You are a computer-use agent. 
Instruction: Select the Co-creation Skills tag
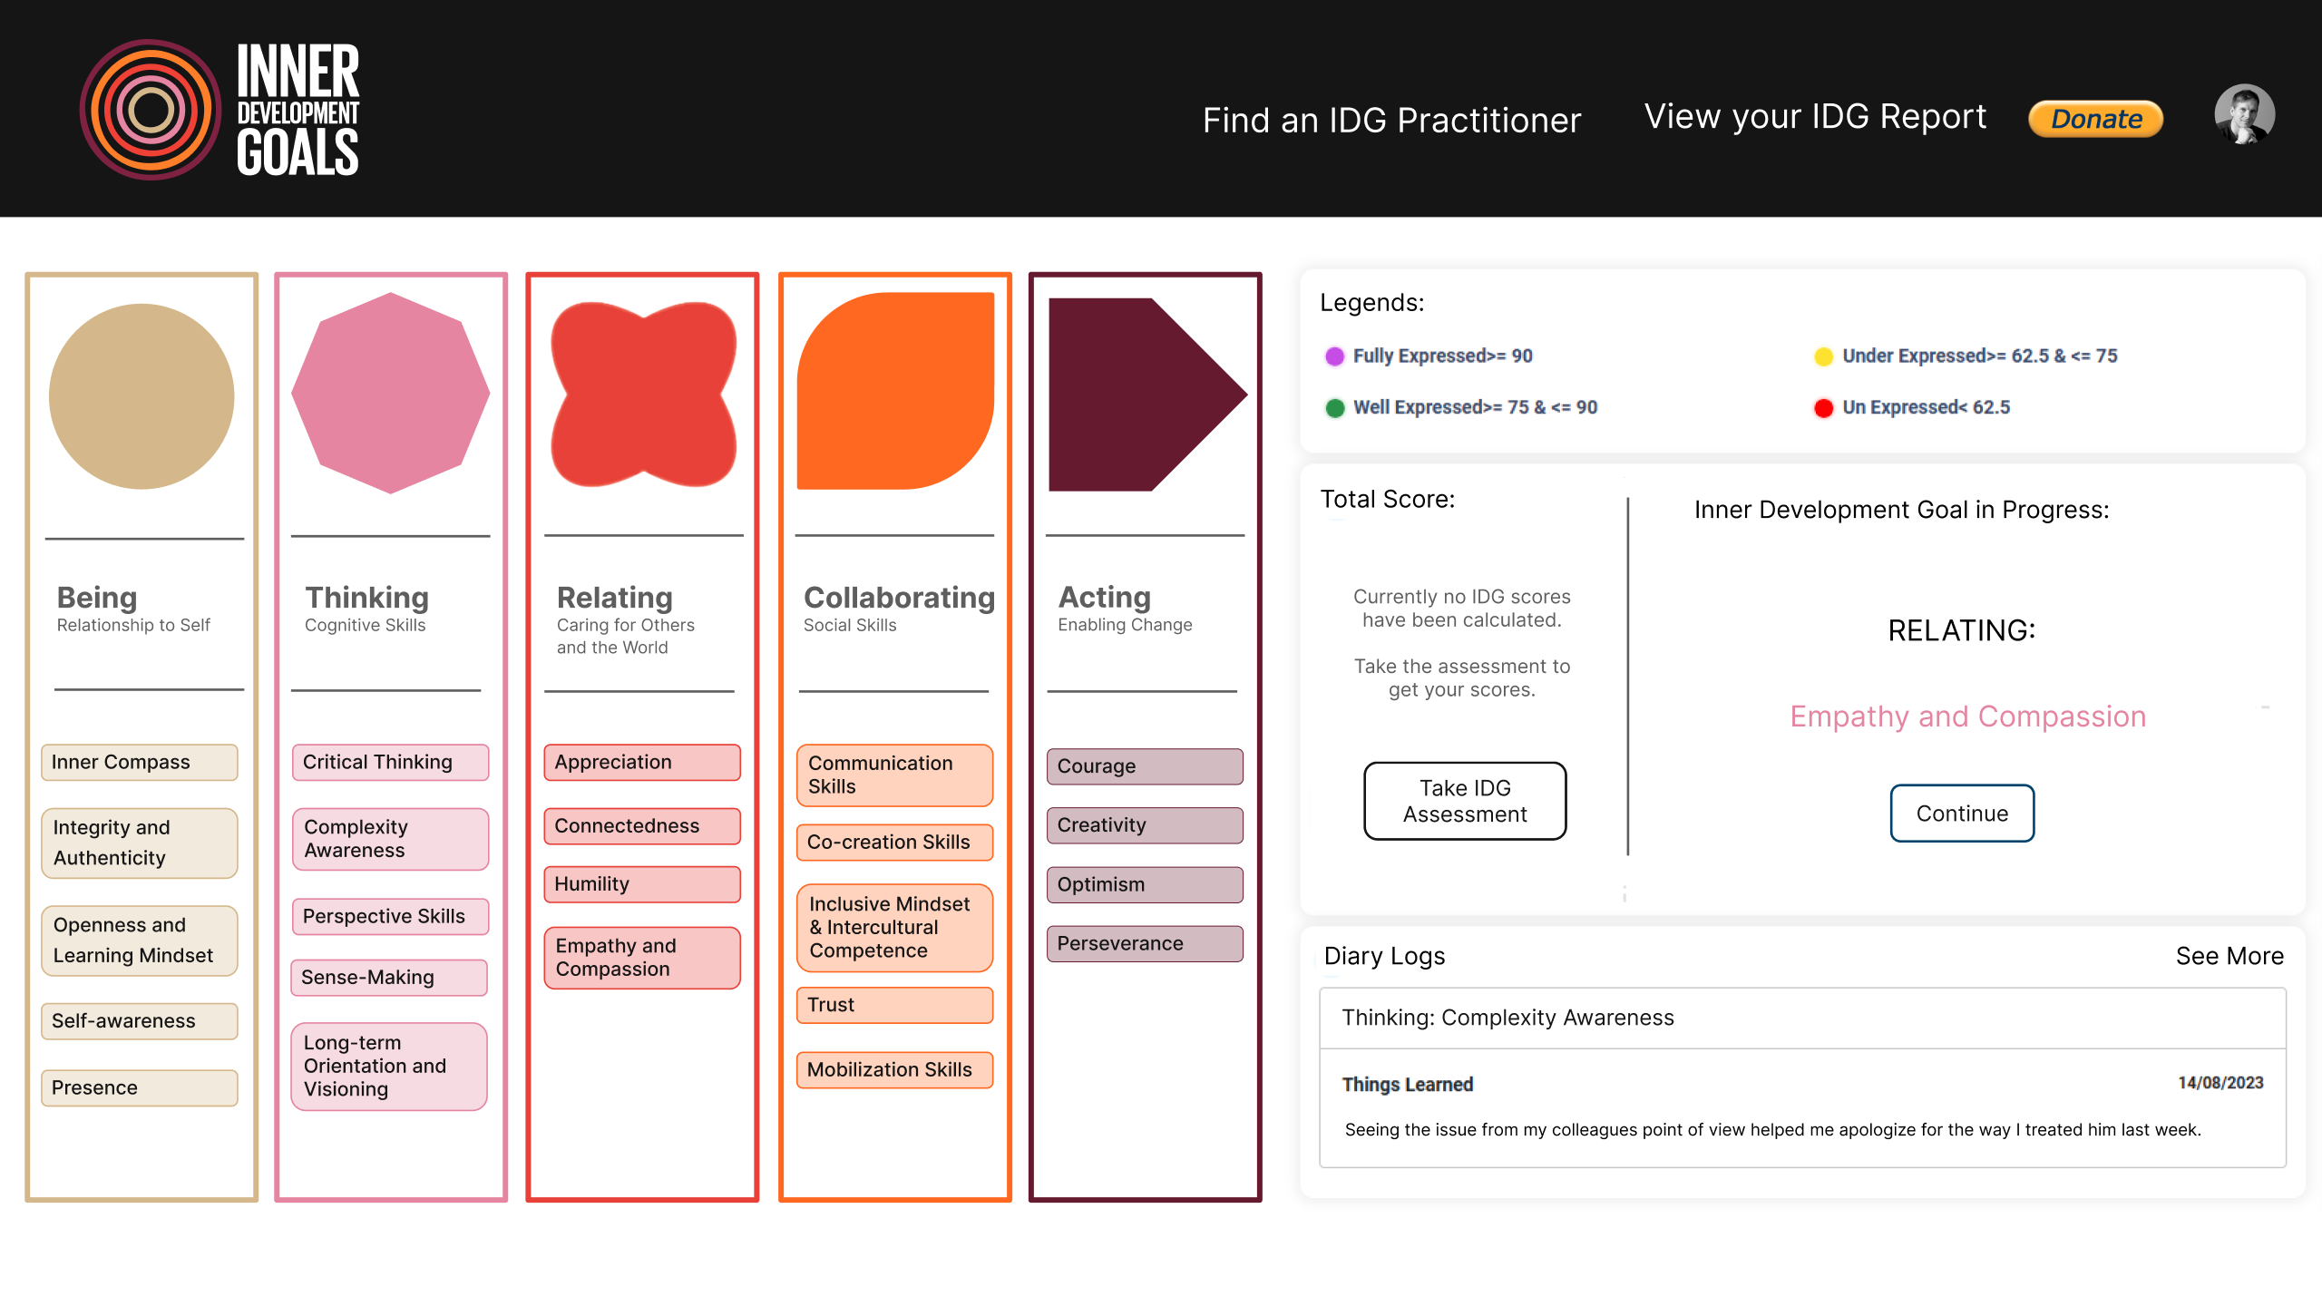tap(893, 842)
